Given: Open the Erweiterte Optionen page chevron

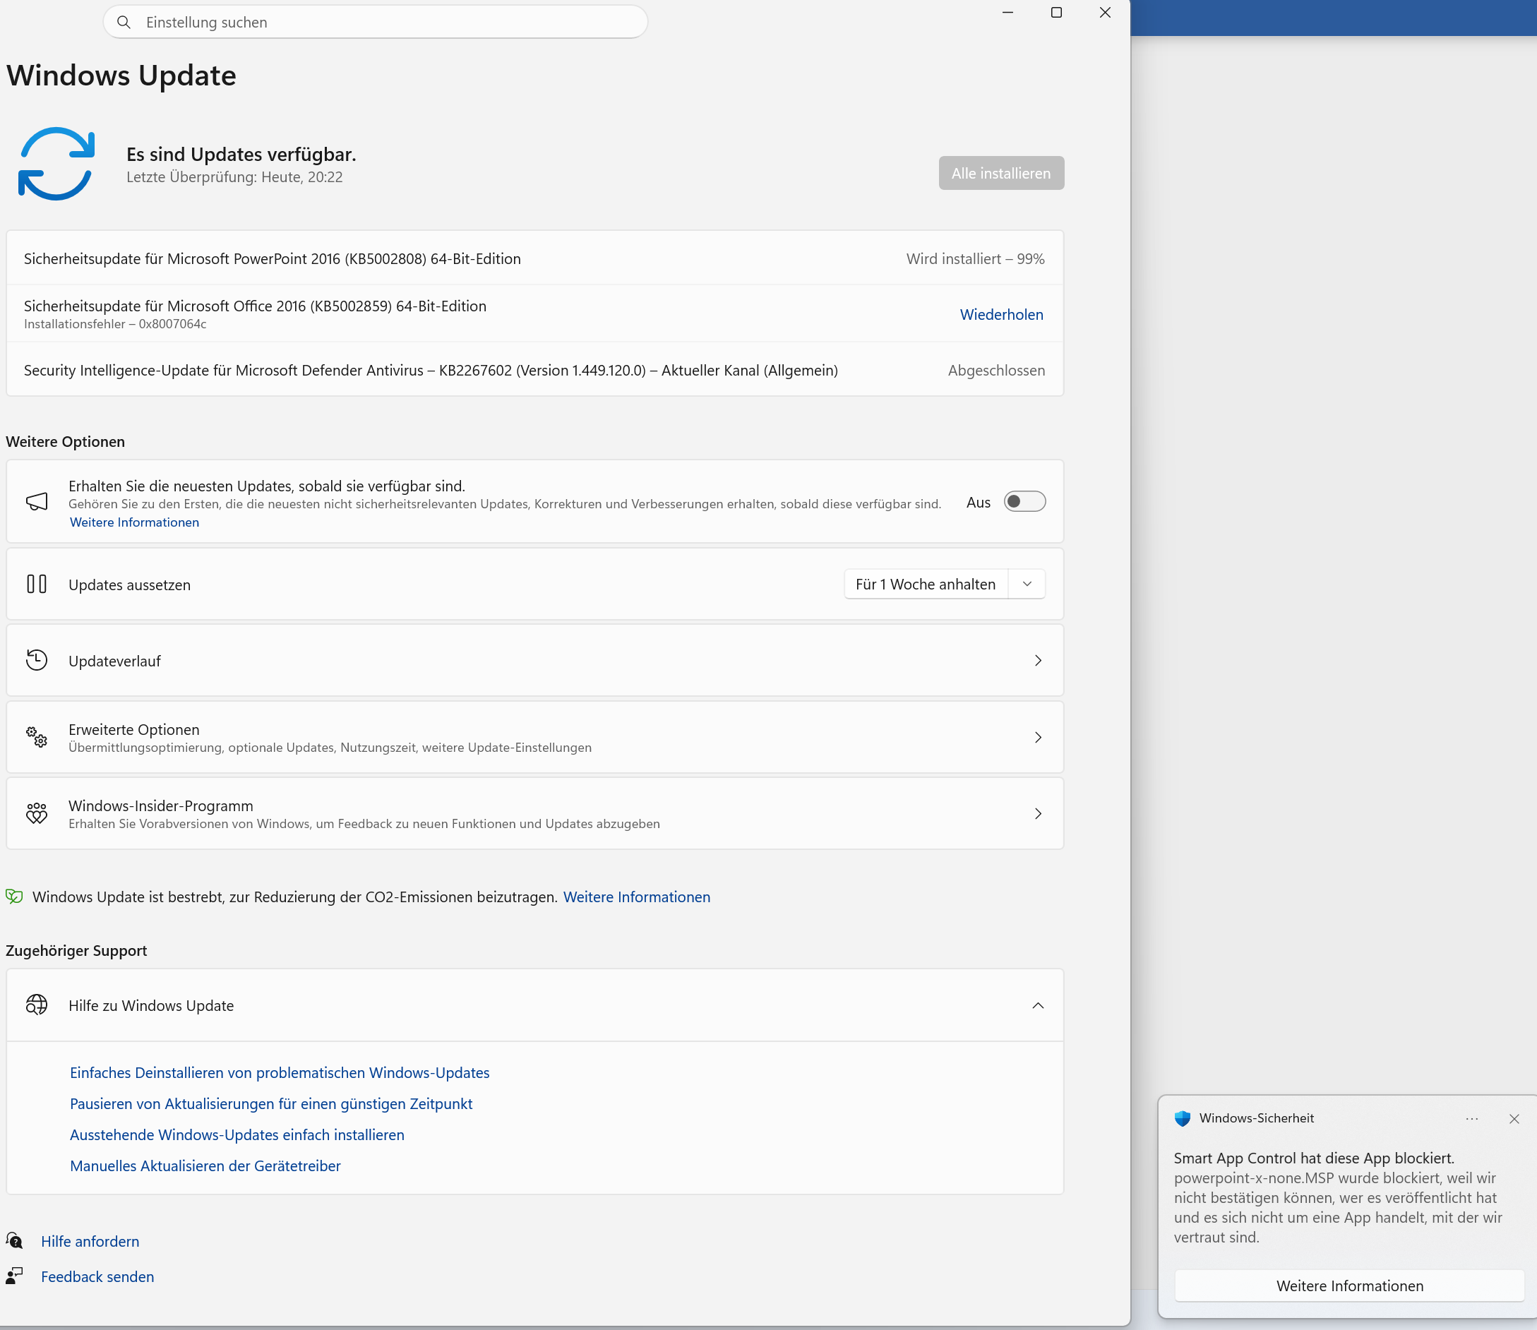Looking at the screenshot, I should (x=1038, y=737).
